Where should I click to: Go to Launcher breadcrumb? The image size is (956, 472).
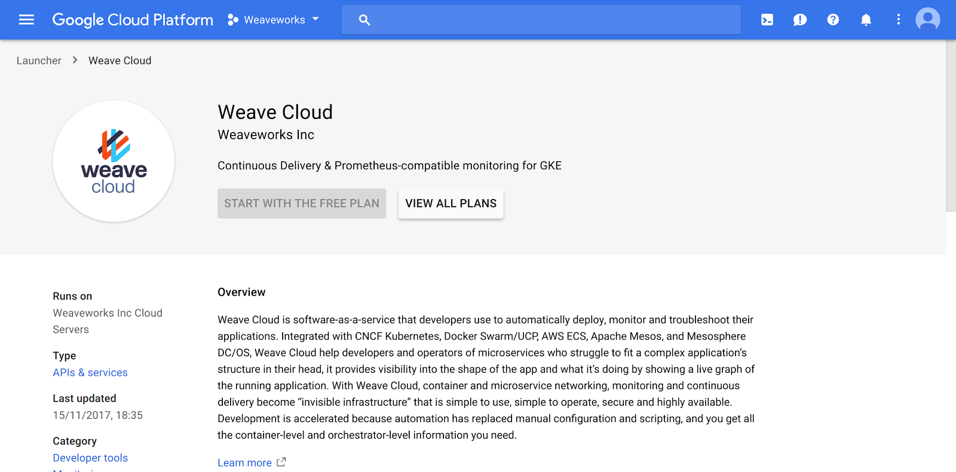[39, 60]
